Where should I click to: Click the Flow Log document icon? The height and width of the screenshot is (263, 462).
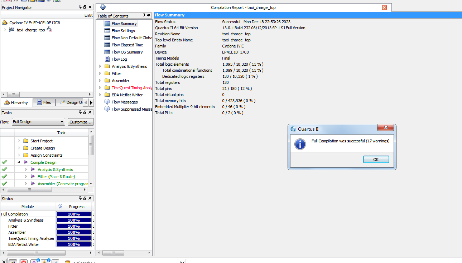pyautogui.click(x=107, y=59)
